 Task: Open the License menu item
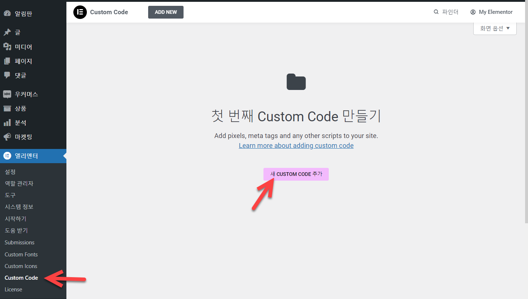pos(13,289)
